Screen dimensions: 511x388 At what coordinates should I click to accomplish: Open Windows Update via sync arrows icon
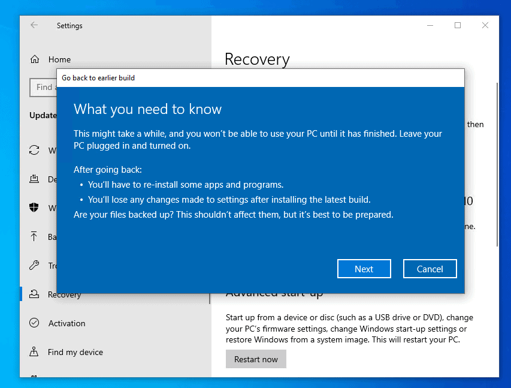click(x=35, y=151)
